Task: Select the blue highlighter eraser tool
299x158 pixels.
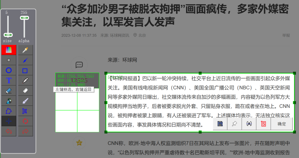Action: coord(9,91)
